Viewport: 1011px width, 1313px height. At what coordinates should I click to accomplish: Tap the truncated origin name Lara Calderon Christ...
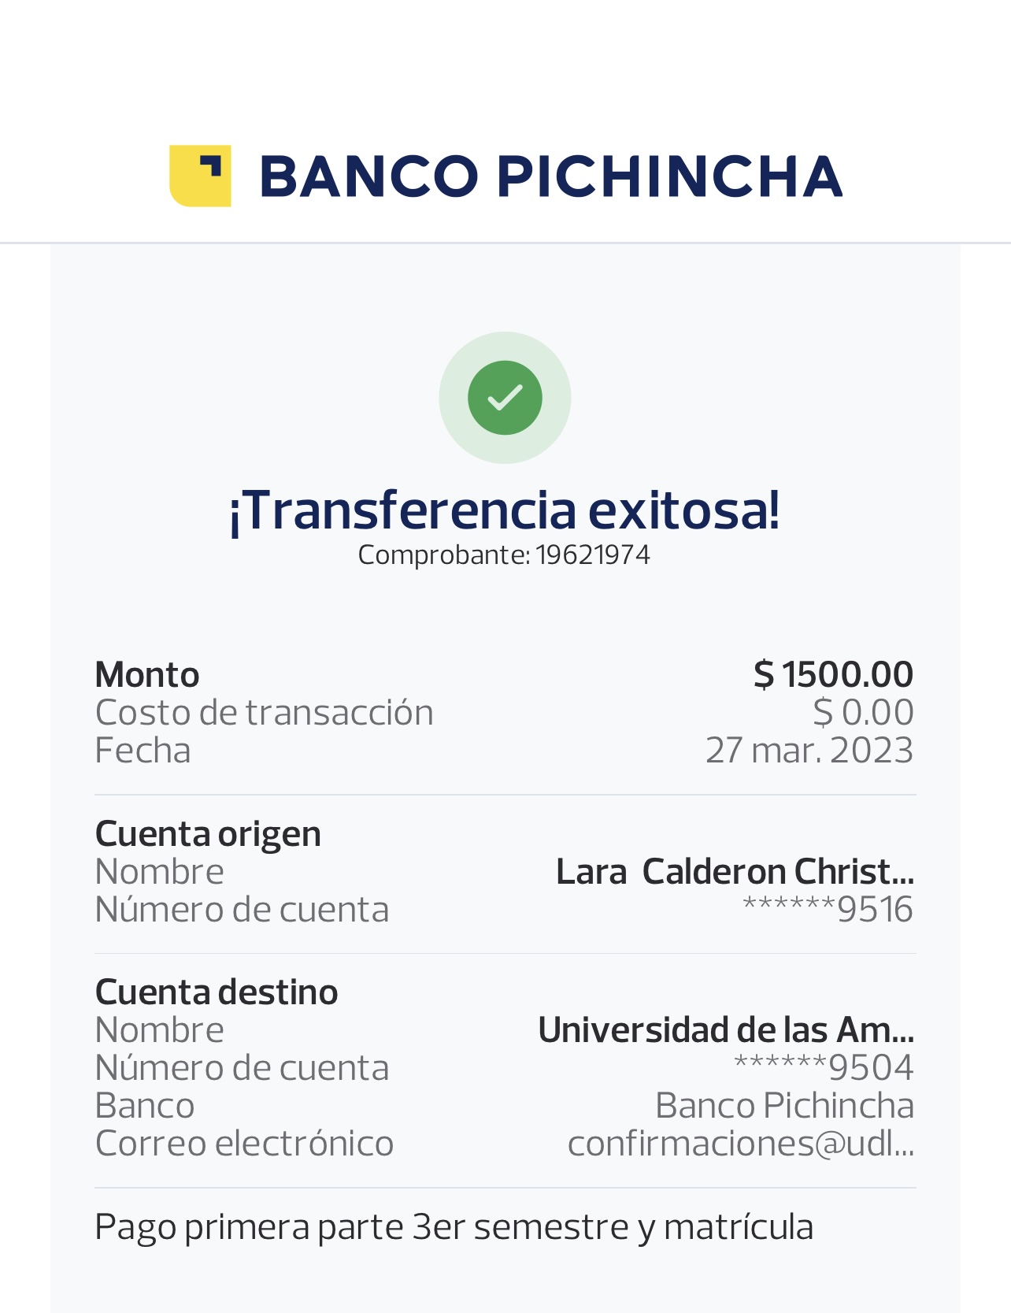[x=735, y=872]
